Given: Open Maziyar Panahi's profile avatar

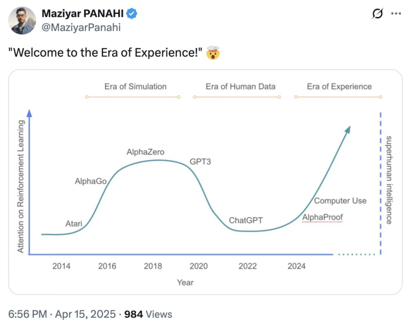Looking at the screenshot, I should pos(22,20).
